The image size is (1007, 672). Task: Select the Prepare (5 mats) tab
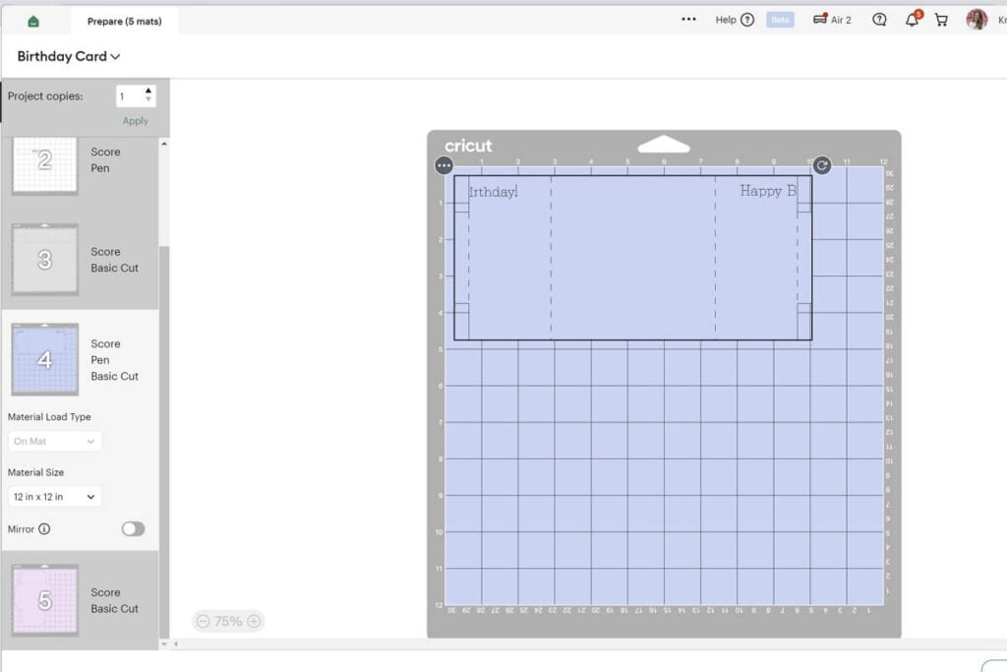click(124, 21)
